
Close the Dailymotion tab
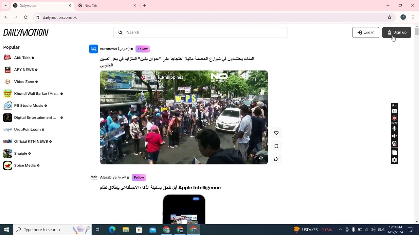click(70, 6)
